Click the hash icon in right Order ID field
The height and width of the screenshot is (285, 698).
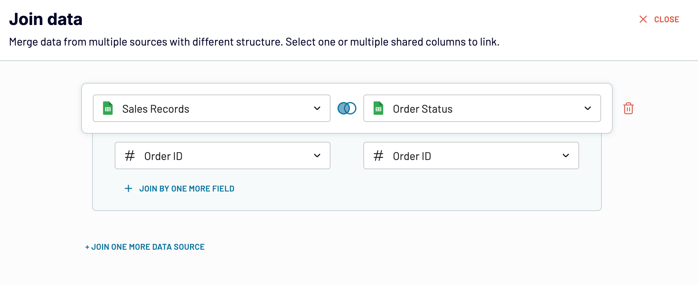[x=378, y=156]
